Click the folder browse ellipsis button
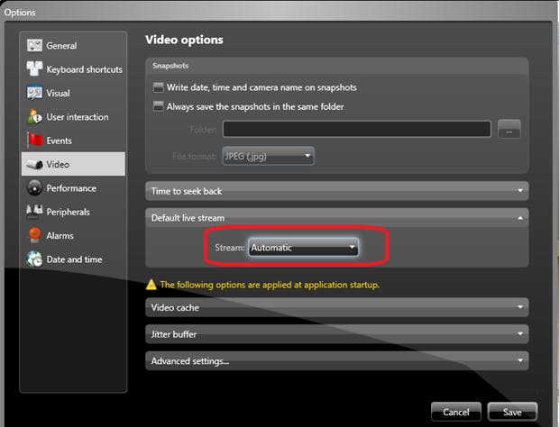The width and height of the screenshot is (559, 427). pyautogui.click(x=509, y=129)
